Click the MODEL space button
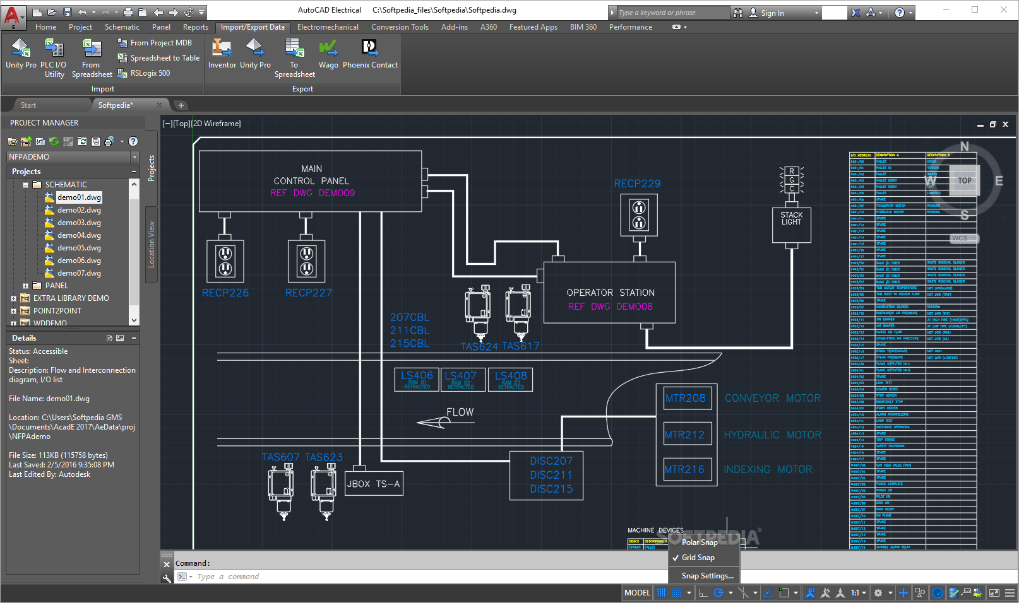1019x603 pixels. tap(637, 593)
